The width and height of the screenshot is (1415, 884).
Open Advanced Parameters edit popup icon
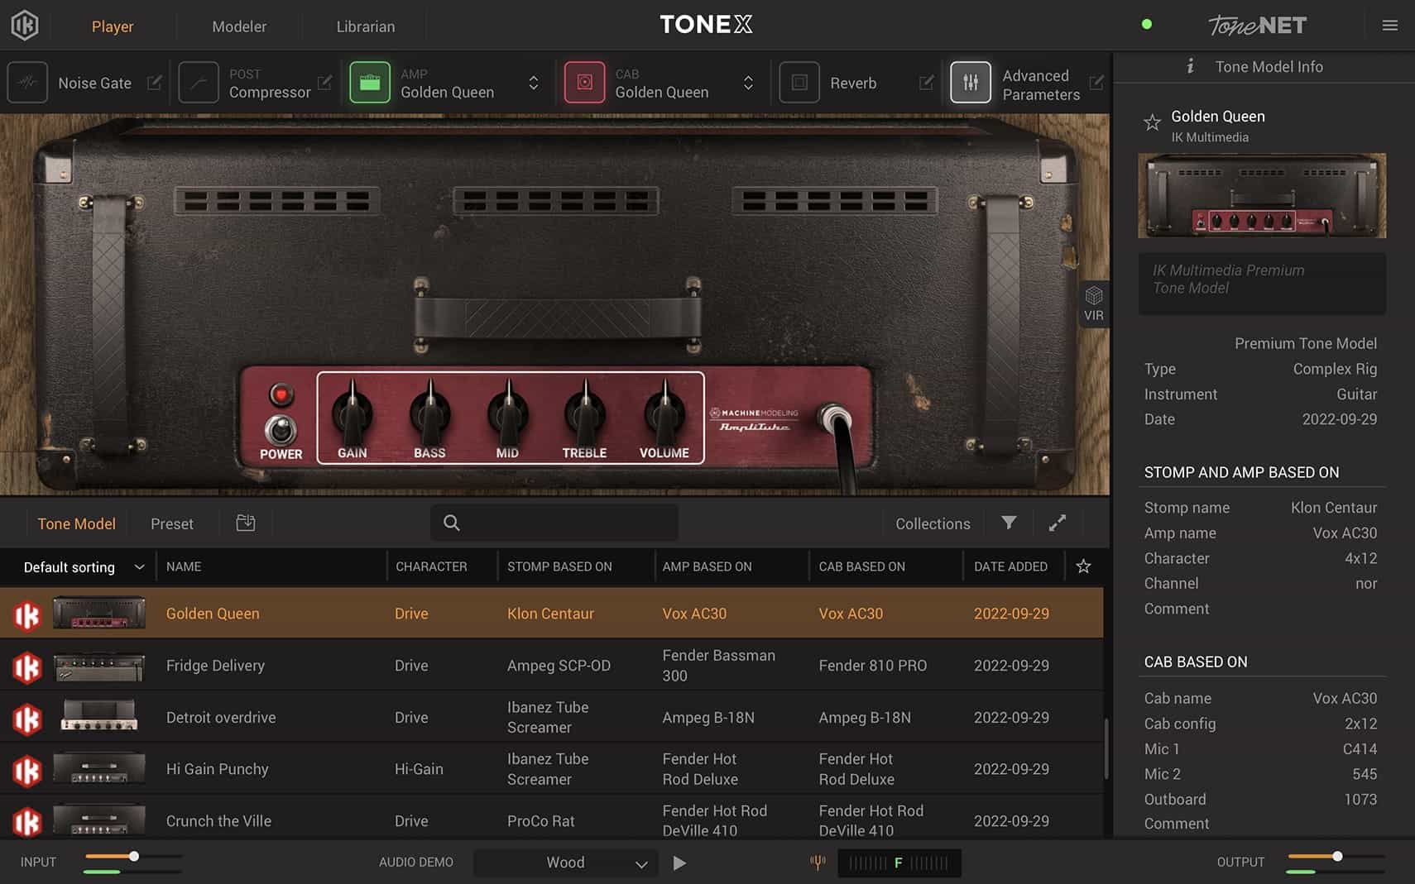[x=1096, y=83]
